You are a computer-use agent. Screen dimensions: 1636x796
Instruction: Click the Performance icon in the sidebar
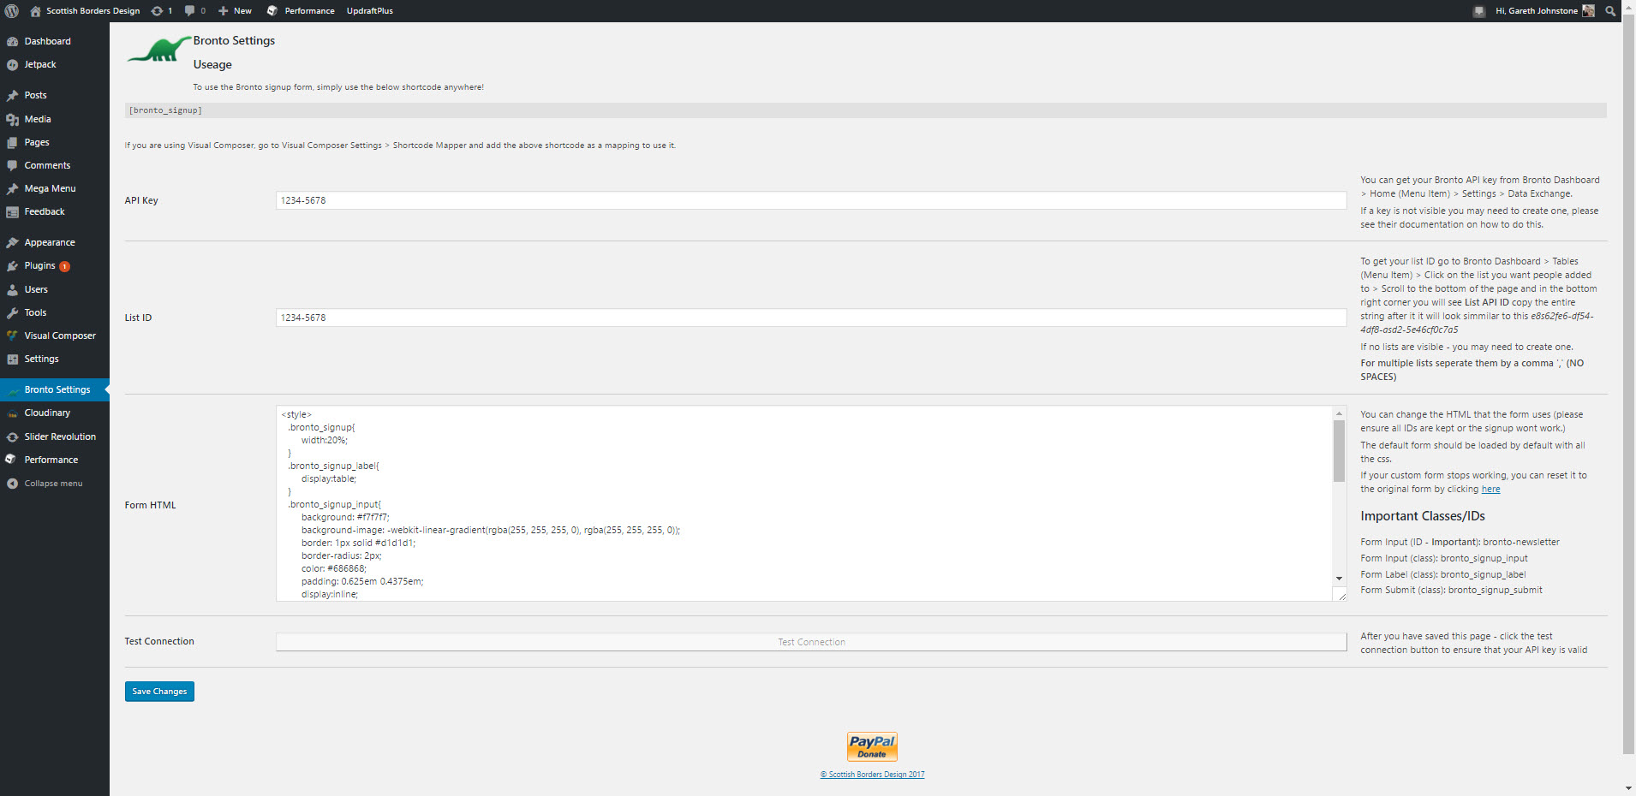tap(12, 460)
